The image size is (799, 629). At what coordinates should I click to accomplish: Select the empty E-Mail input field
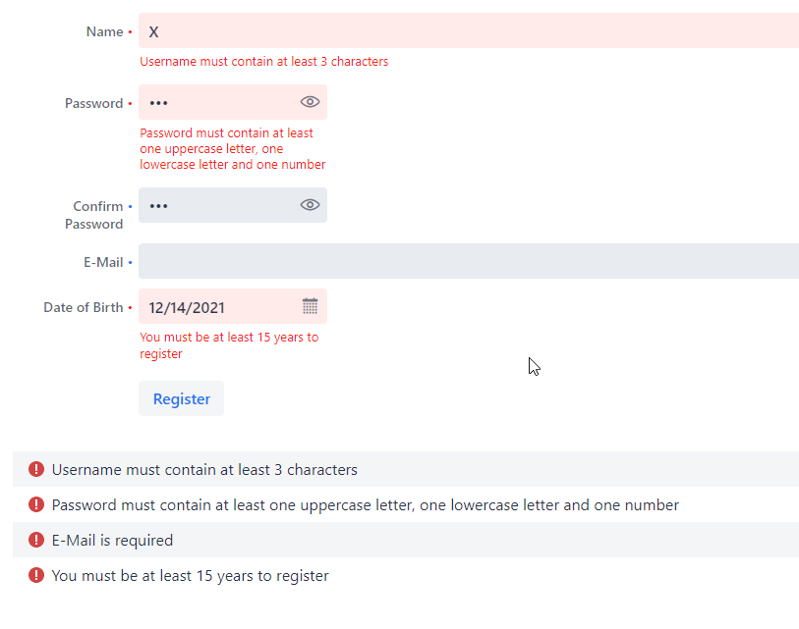pos(469,261)
